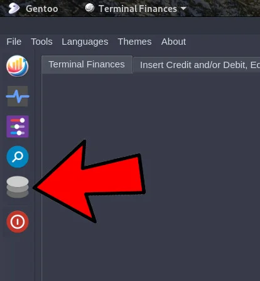
Task: Select the blue magnifier search icon
Action: (18, 157)
